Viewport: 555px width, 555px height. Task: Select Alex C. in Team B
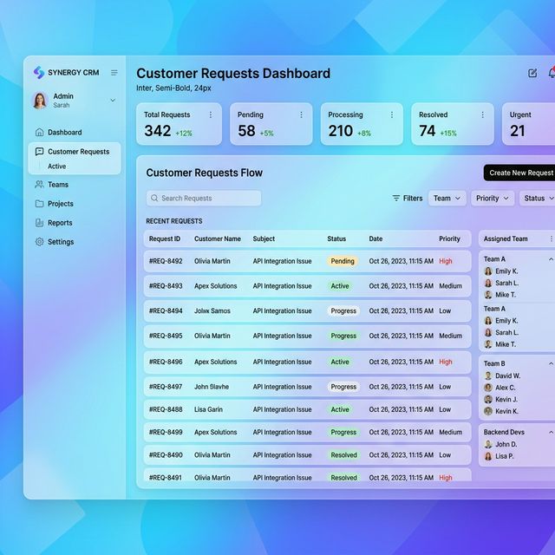coord(499,388)
